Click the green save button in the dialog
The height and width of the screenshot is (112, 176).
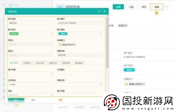coord(16,100)
